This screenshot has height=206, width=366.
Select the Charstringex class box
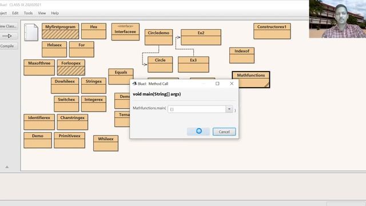pos(73,122)
